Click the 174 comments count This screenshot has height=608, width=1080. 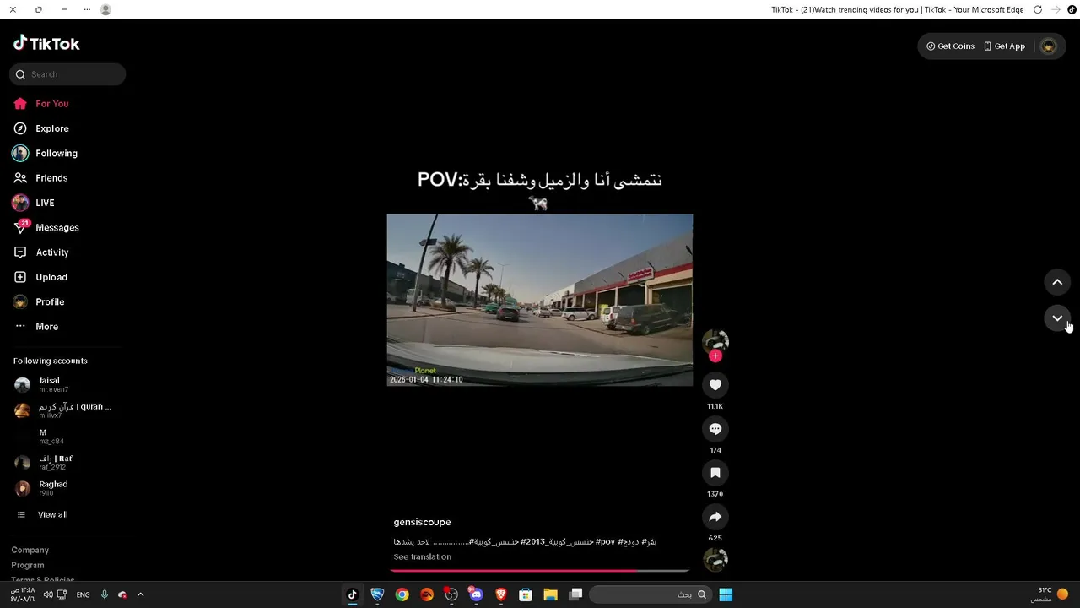point(715,450)
